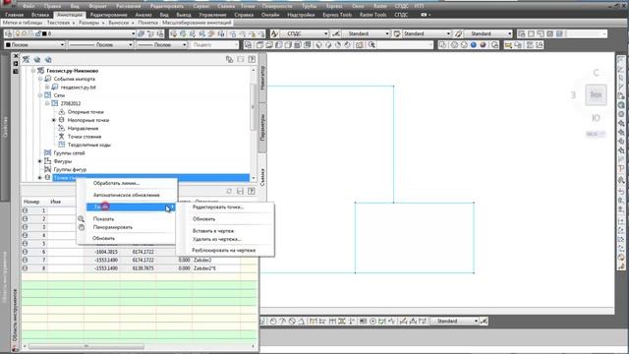Open the 'Съемка' vertical tab

tap(262, 177)
